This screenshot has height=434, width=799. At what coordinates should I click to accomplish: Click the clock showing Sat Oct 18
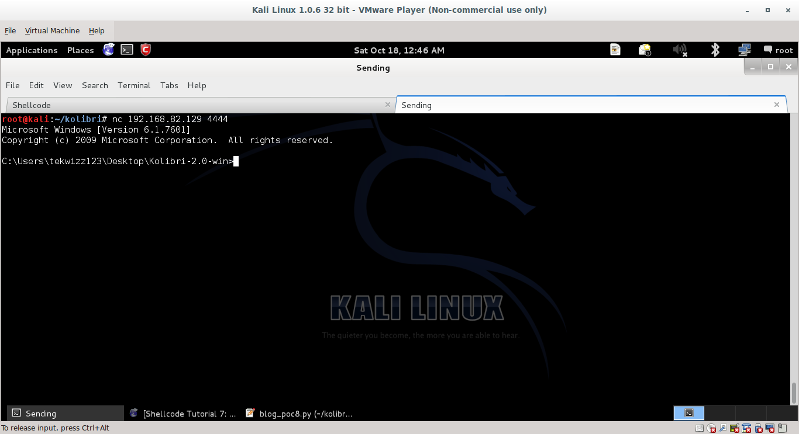point(399,50)
